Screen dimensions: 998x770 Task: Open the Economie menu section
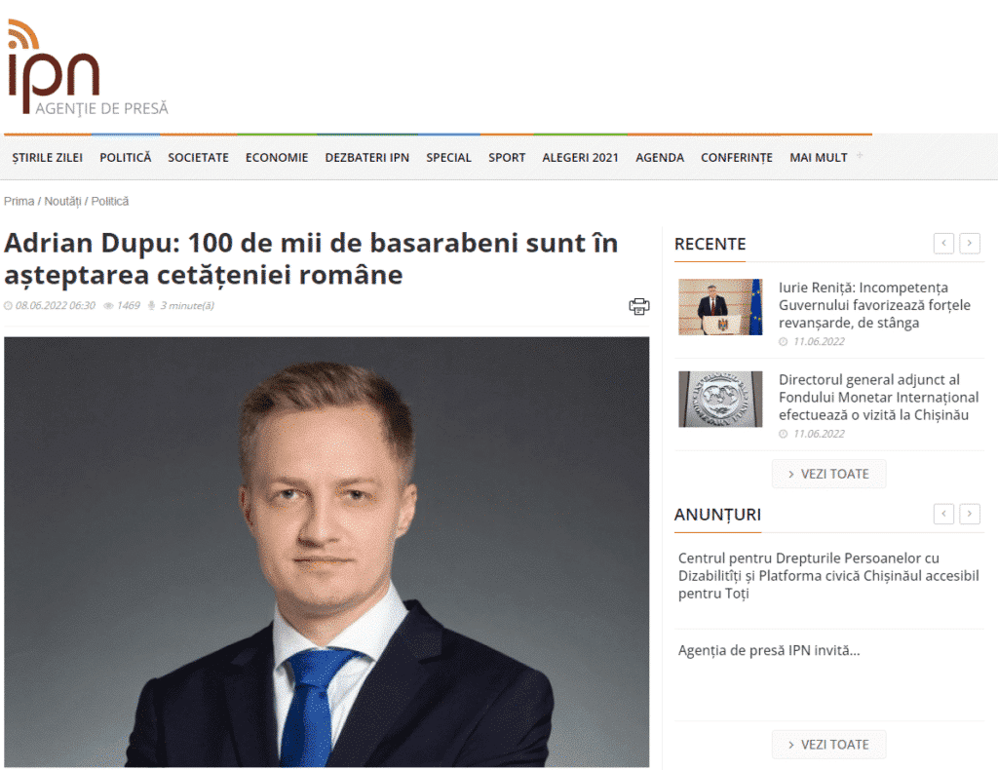(277, 157)
